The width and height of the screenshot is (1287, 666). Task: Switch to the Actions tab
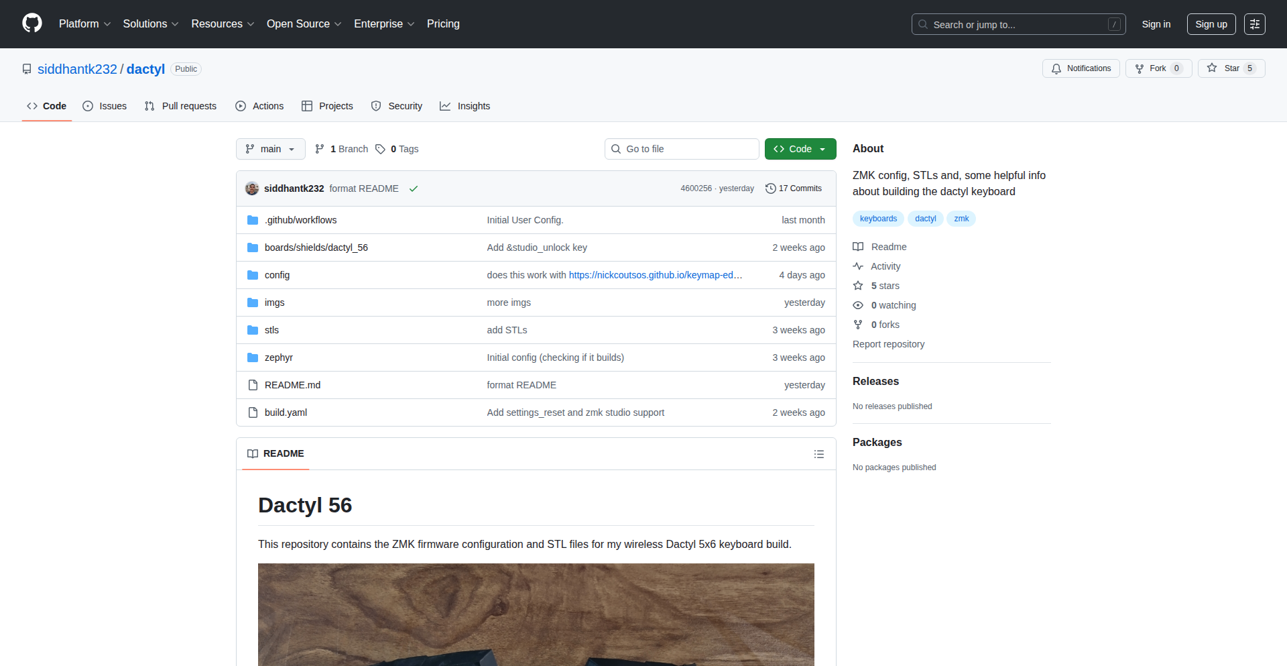click(259, 106)
